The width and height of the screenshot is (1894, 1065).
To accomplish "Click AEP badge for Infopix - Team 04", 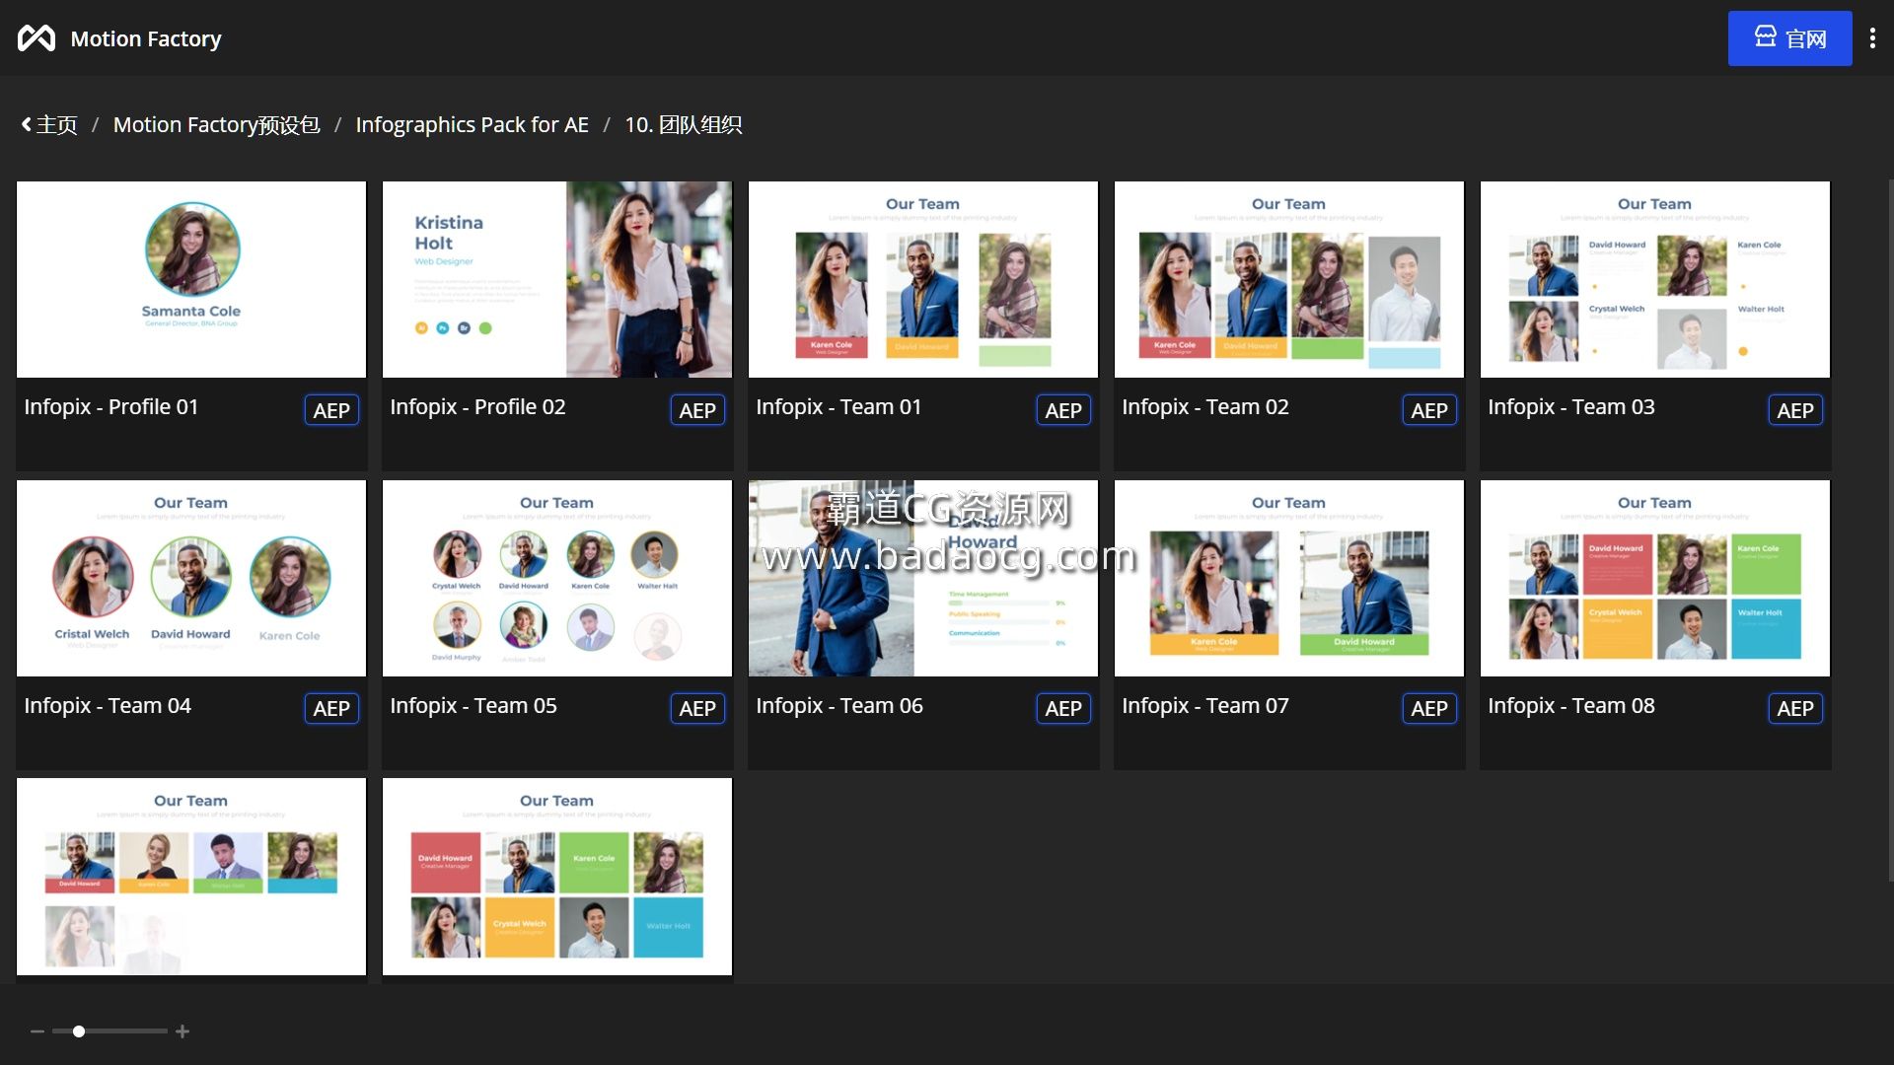I will click(x=331, y=708).
